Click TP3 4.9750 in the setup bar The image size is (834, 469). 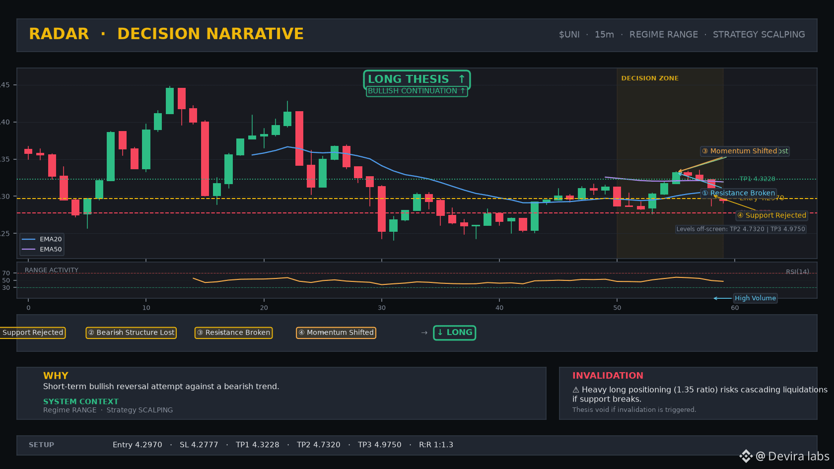380,445
